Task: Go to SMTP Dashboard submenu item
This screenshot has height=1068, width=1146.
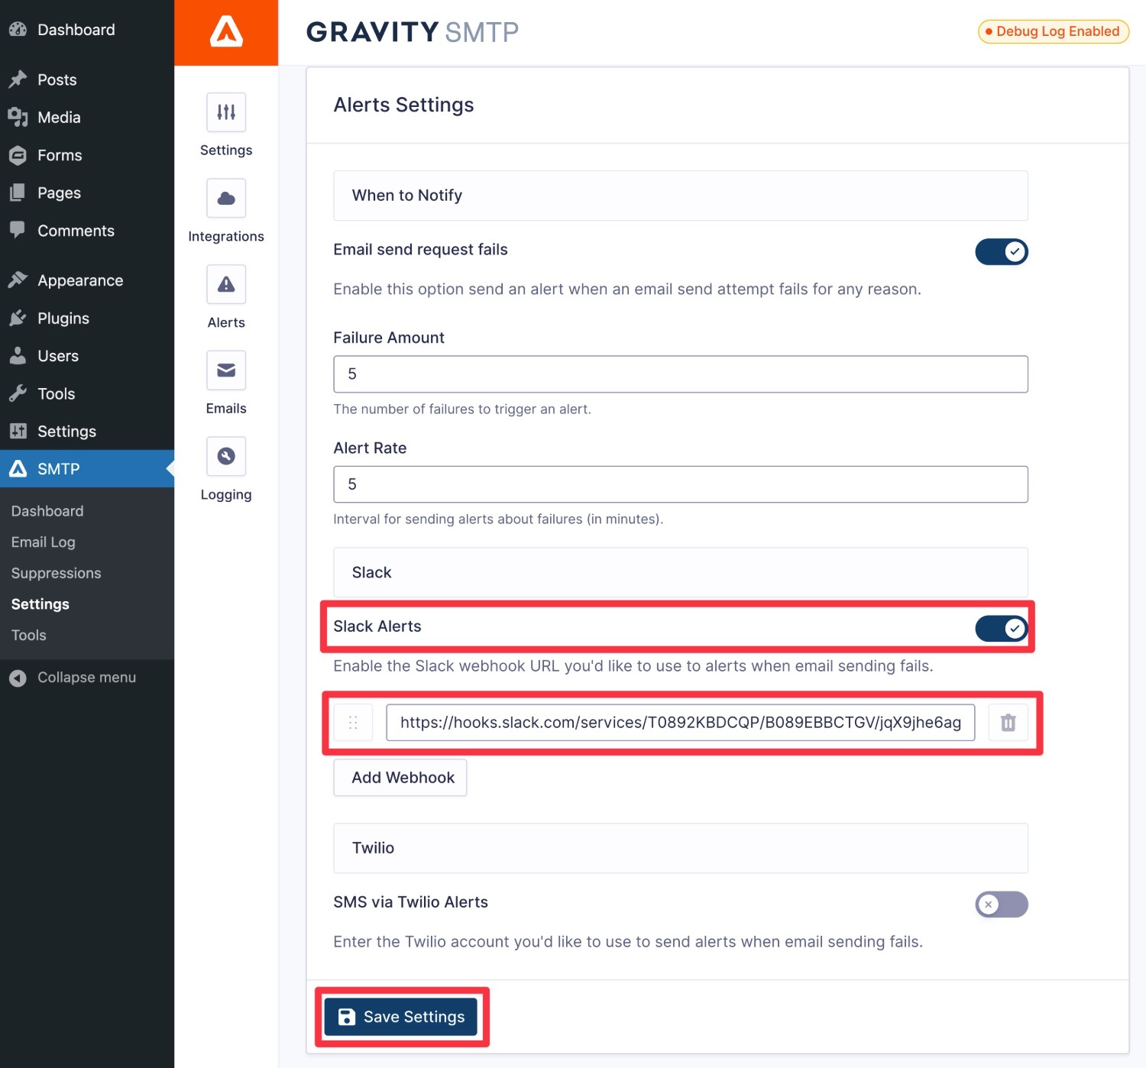Action: pyautogui.click(x=47, y=511)
